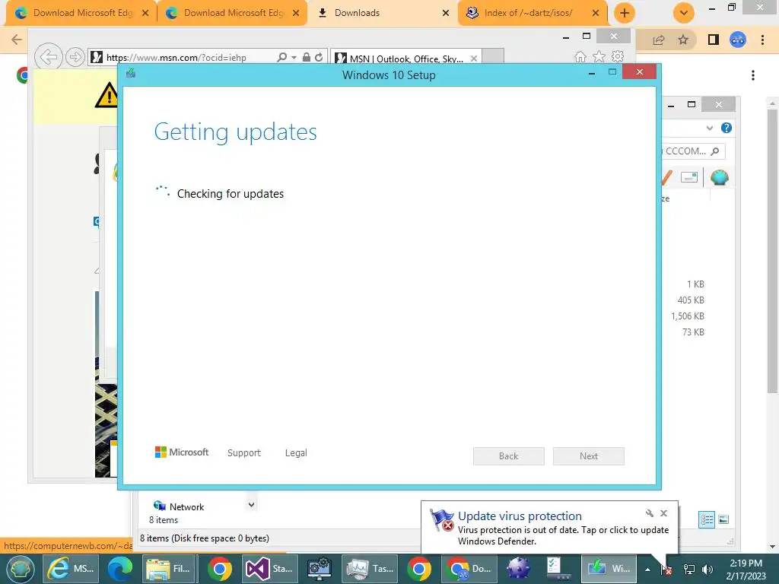Open the Legal link in Windows 10 Setup
Image resolution: width=779 pixels, height=584 pixels.
[296, 453]
